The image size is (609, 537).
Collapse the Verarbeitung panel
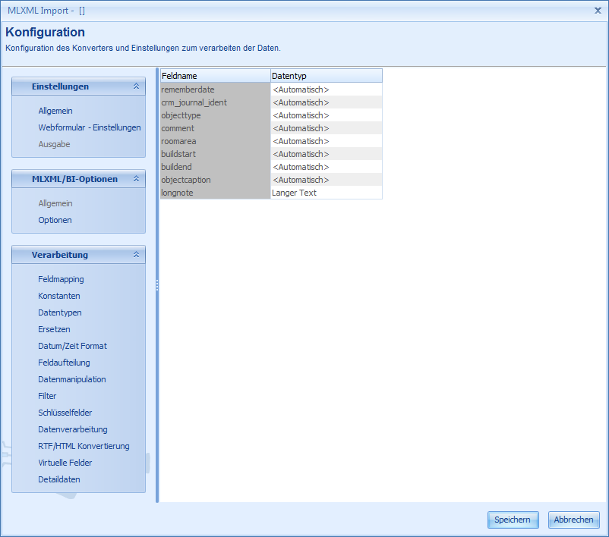point(137,255)
